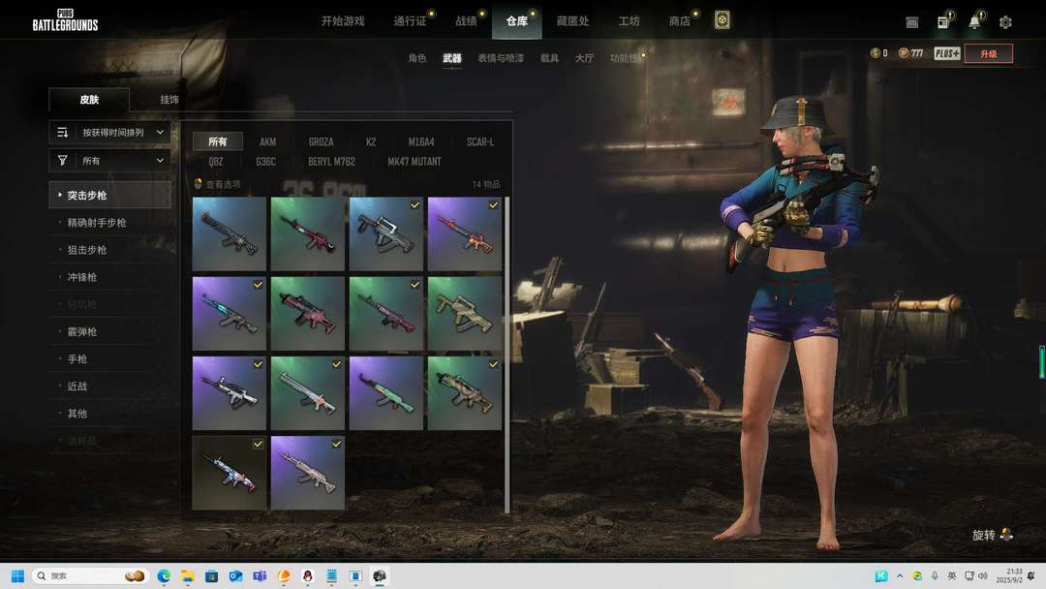Open the 商店 tab
Screen dimensions: 1046x589
[679, 21]
